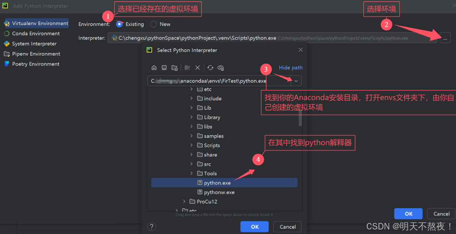Switch to Conda Environment
This screenshot has height=234, width=456.
pos(36,34)
